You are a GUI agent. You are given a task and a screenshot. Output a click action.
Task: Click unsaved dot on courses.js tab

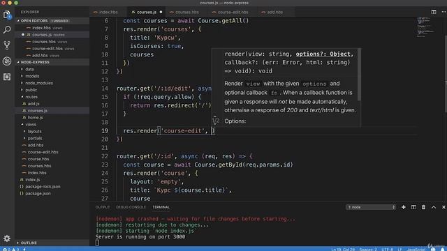(x=161, y=12)
